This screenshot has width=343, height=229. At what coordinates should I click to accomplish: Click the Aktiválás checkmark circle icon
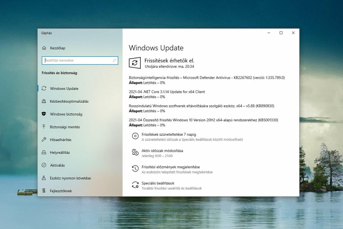[x=44, y=165]
